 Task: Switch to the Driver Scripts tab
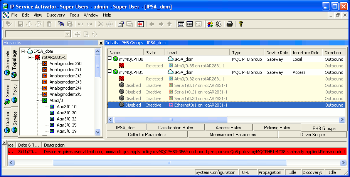pyautogui.click(x=312, y=135)
